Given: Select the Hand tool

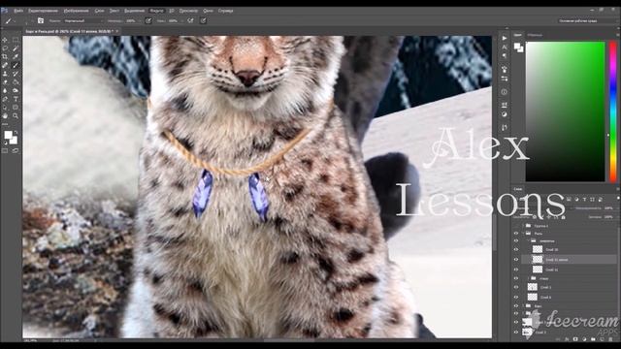Looking at the screenshot, I should (x=5, y=116).
